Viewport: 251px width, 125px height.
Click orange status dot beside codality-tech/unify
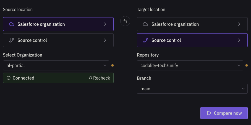coord(247,65)
